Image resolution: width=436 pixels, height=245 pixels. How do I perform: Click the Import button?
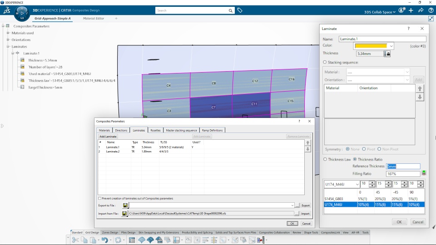coord(305,214)
